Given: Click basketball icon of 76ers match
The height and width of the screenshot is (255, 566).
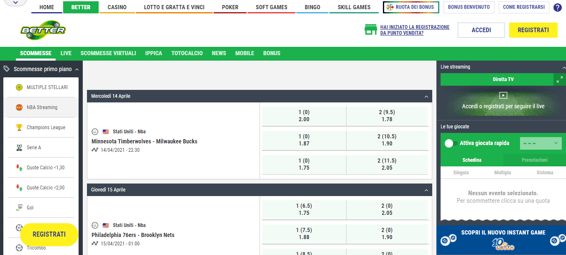Looking at the screenshot, I should [x=95, y=225].
